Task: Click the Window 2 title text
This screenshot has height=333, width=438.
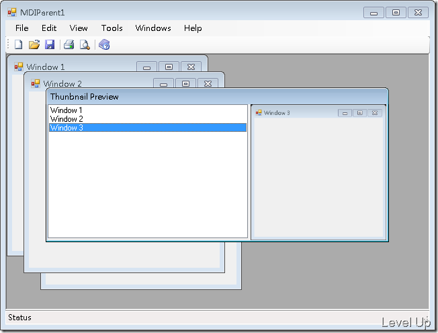Action: (x=62, y=83)
